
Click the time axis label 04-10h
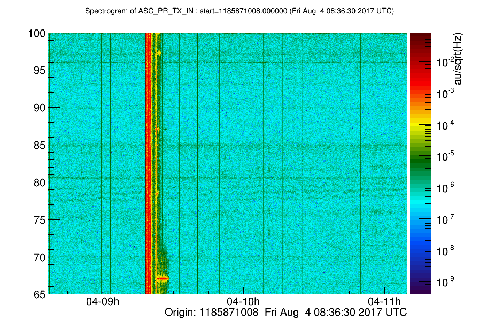pos(243,302)
